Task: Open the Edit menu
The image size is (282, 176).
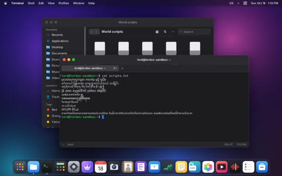Action: tap(41, 3)
